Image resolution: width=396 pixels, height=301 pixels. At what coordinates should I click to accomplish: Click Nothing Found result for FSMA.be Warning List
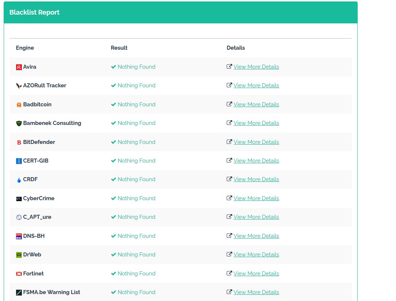[137, 292]
